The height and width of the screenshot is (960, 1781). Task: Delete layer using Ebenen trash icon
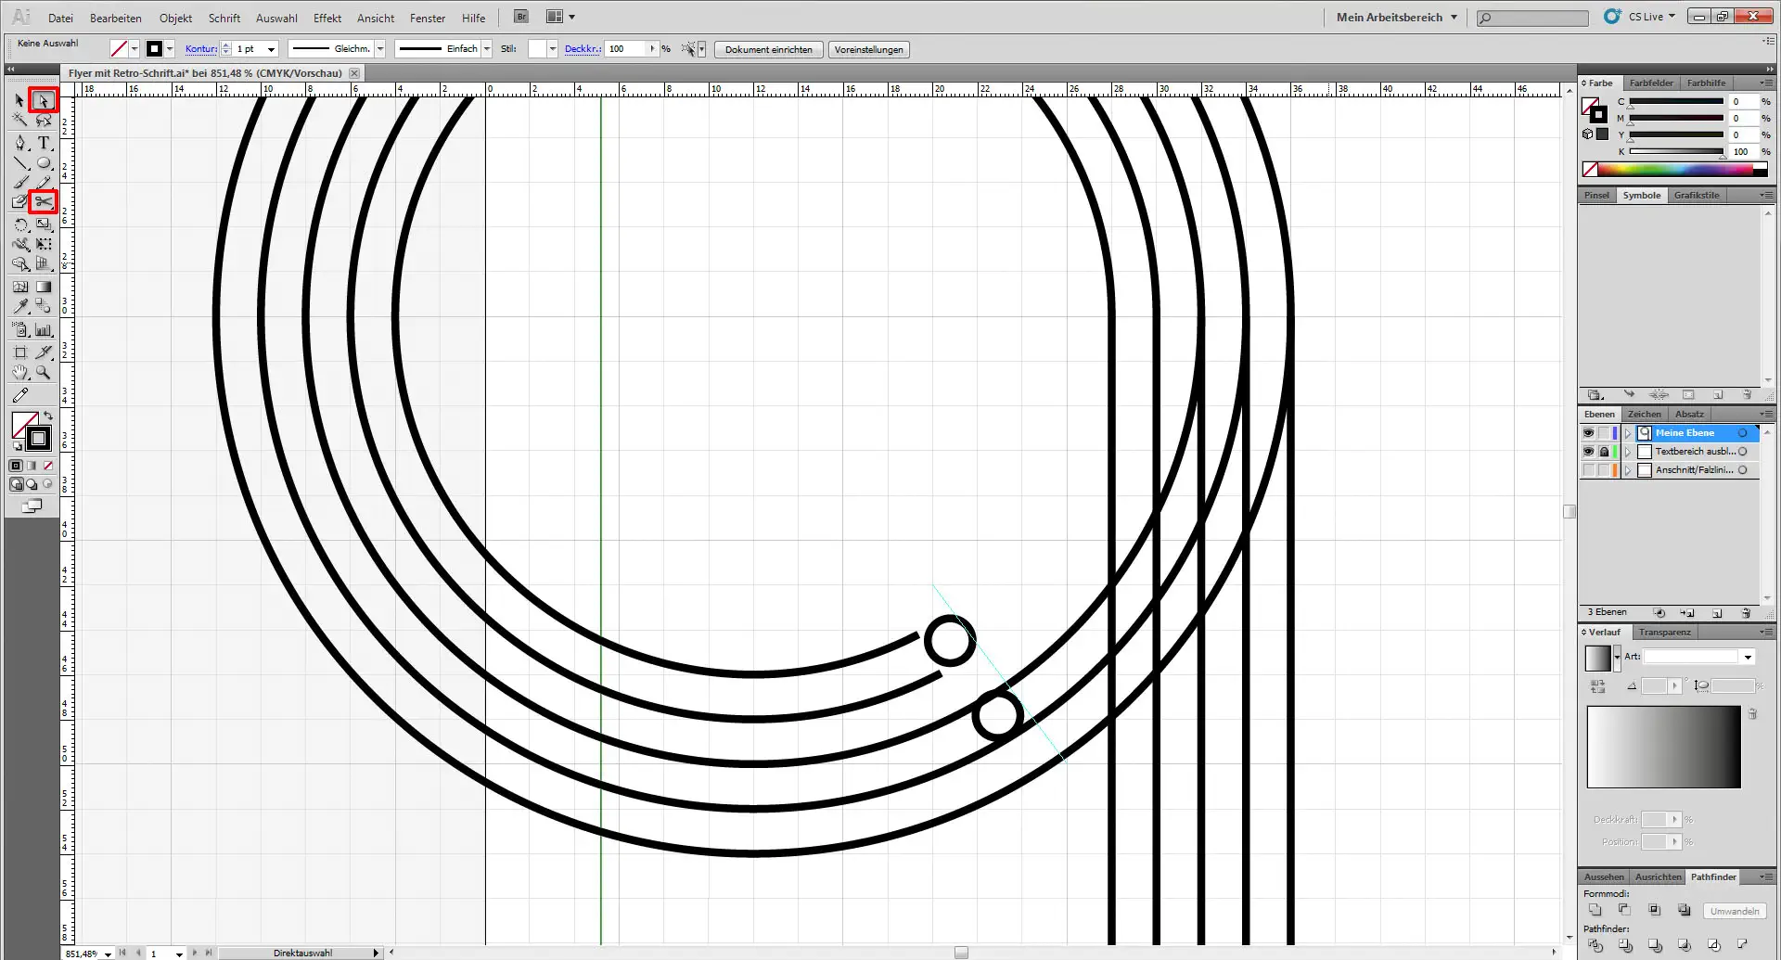(1746, 613)
